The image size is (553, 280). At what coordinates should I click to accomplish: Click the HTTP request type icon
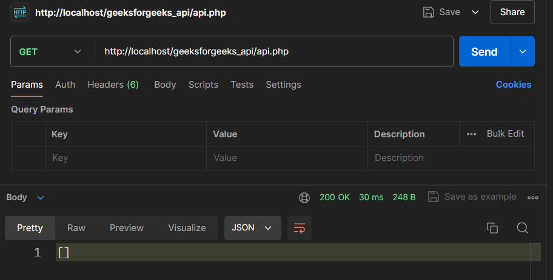(x=20, y=12)
